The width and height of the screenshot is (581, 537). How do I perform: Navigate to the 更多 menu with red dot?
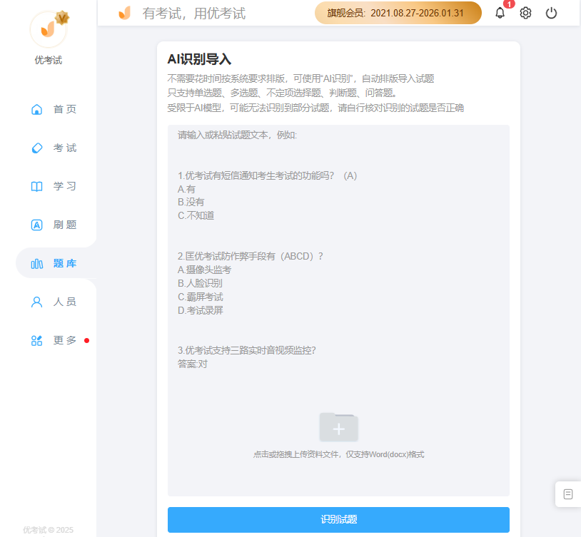[64, 340]
